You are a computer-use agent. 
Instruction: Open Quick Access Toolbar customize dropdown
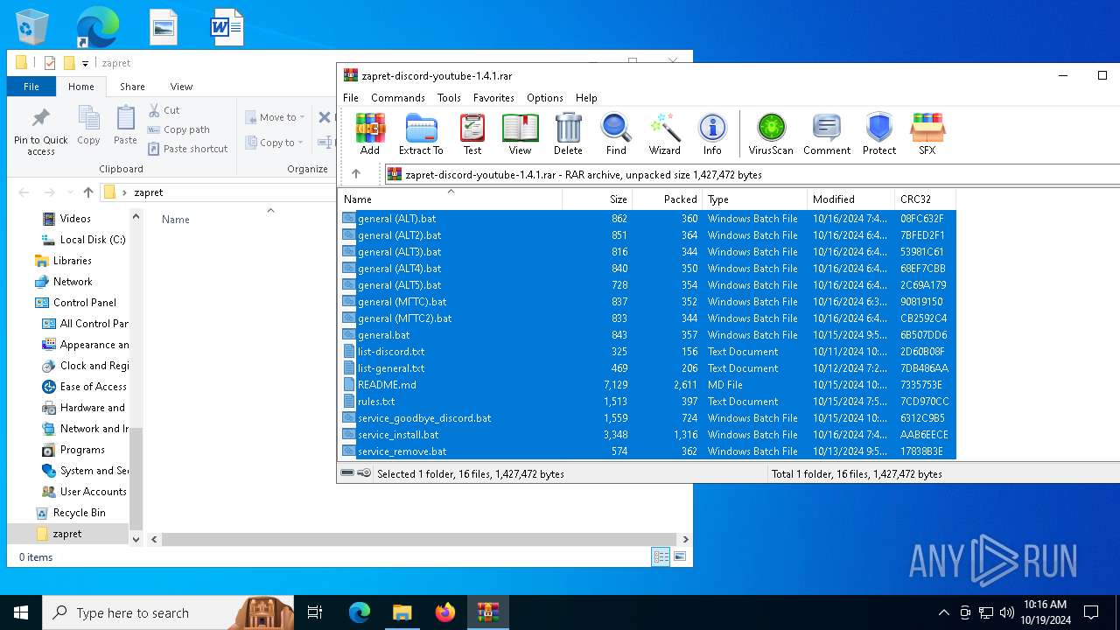(85, 63)
